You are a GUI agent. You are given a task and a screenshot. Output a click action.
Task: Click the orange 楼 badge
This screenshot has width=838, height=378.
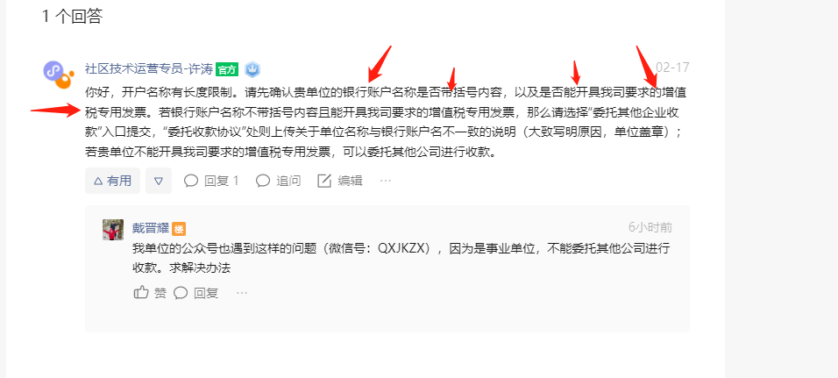coord(179,229)
